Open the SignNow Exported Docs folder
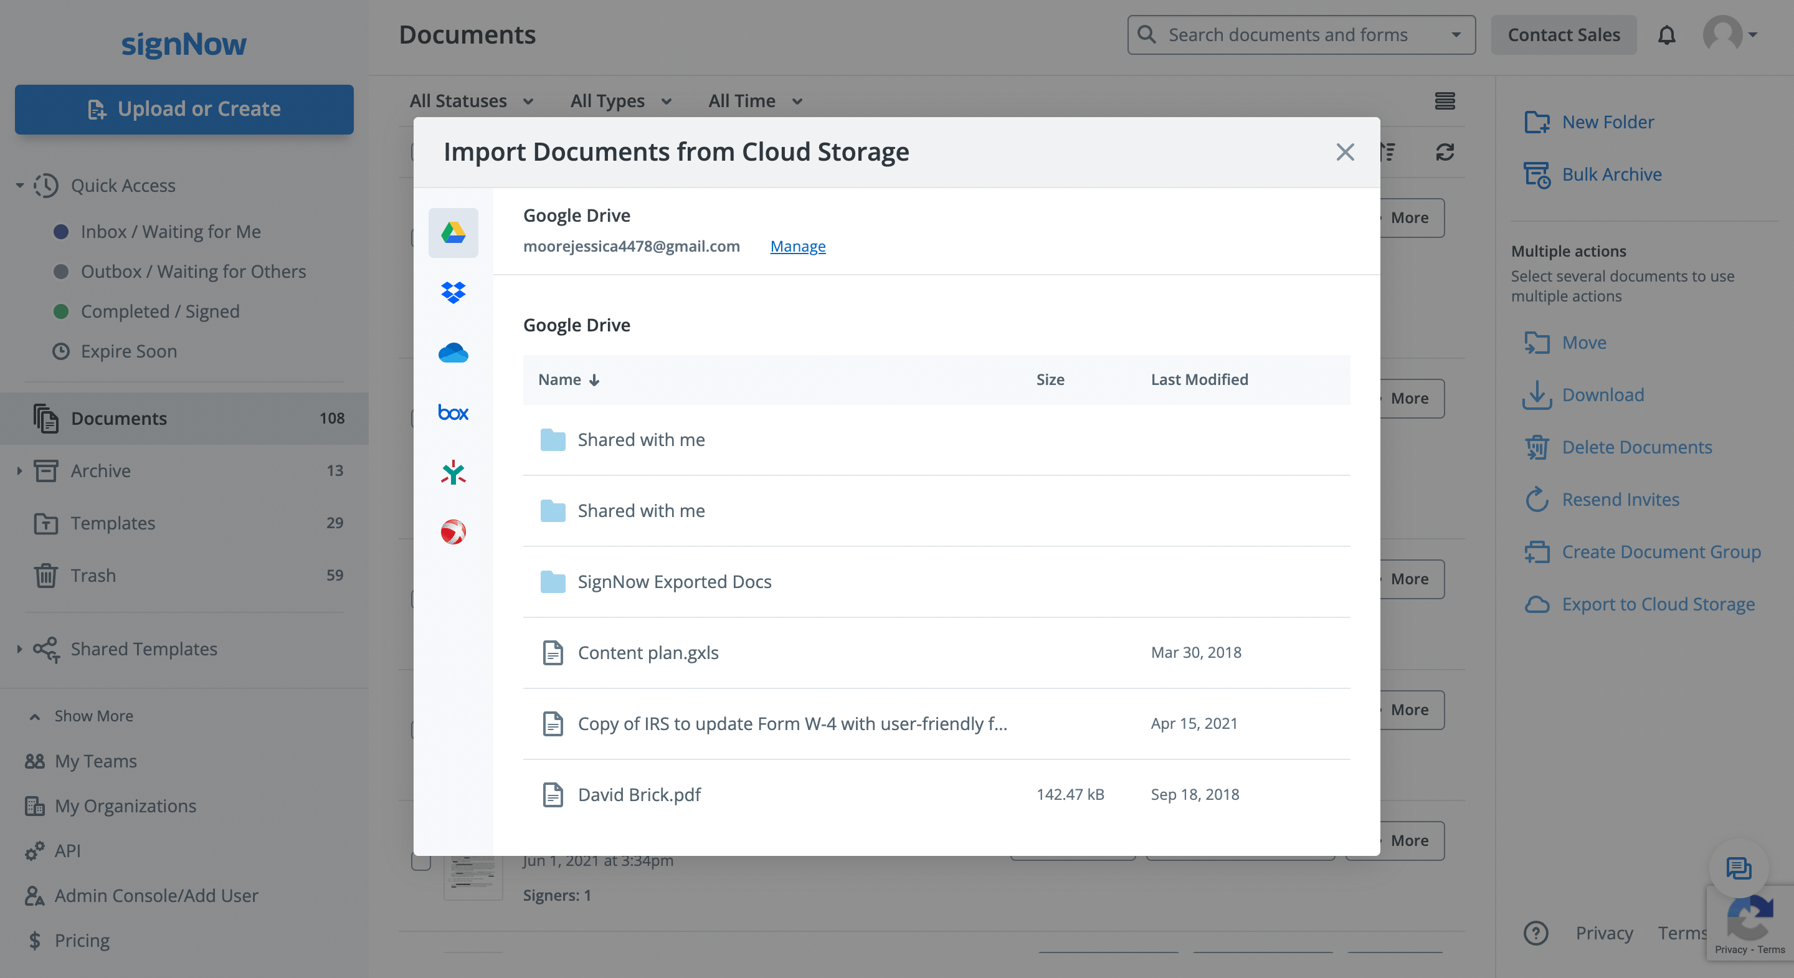This screenshot has width=1794, height=978. tap(673, 582)
